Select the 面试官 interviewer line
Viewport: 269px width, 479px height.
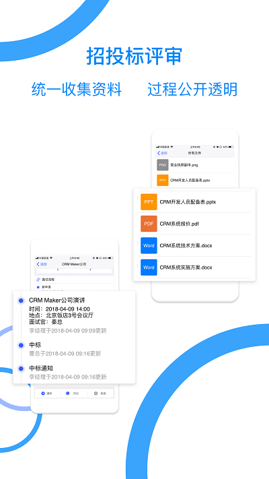(x=46, y=322)
